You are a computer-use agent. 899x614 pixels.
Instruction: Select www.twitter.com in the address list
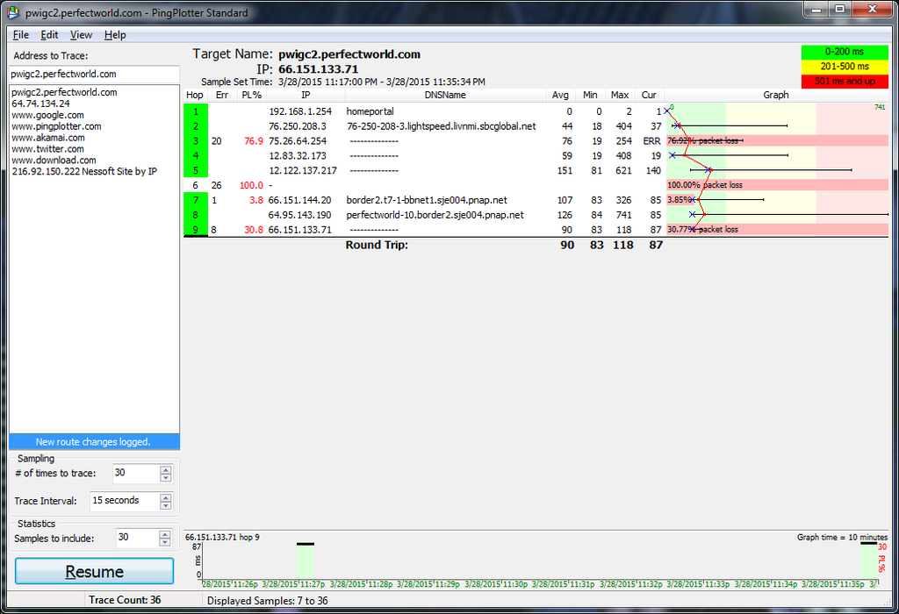[47, 149]
